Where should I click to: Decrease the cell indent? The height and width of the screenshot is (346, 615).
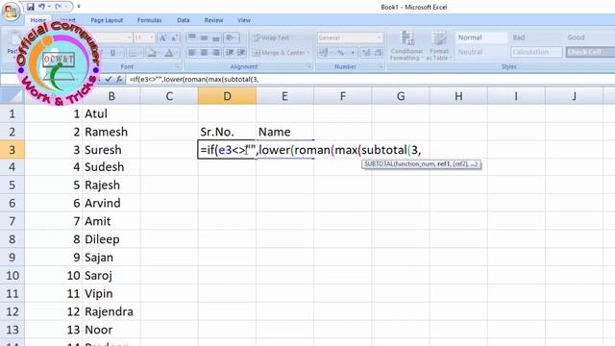(230, 53)
